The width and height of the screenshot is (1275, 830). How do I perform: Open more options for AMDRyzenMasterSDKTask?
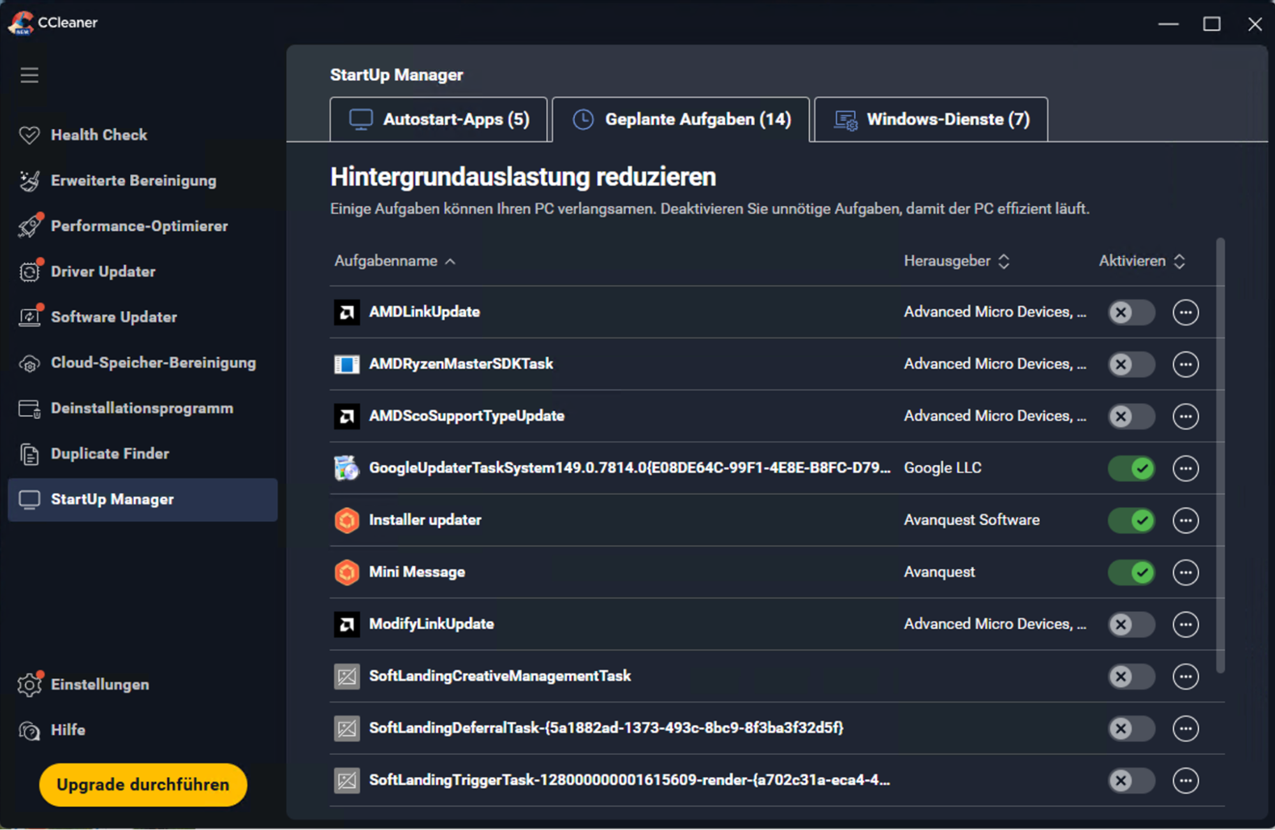(x=1186, y=364)
